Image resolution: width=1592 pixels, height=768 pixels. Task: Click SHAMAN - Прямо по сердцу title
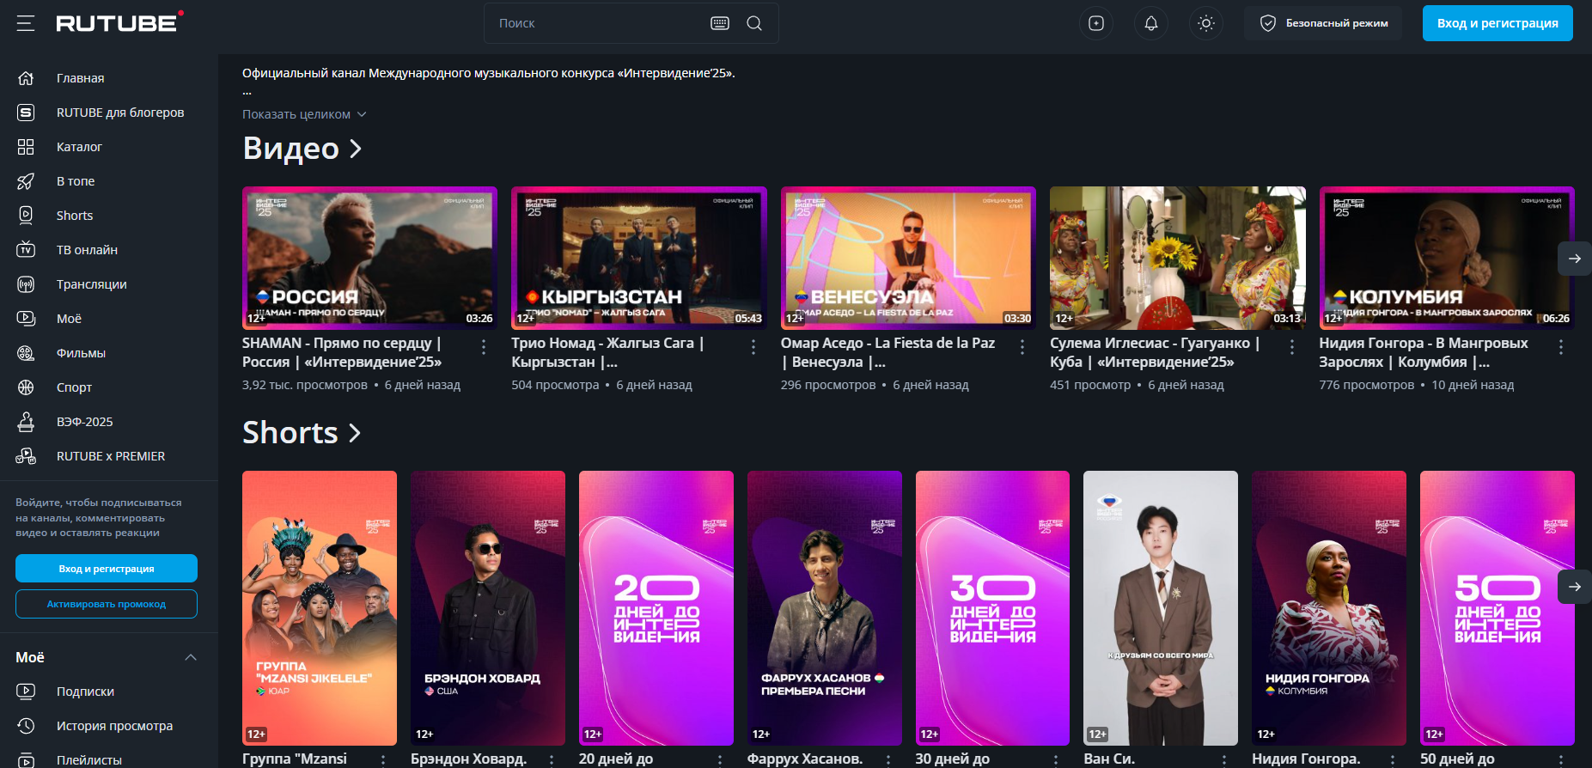tap(342, 352)
